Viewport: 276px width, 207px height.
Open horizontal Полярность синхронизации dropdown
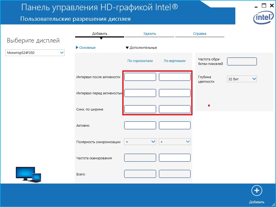140,142
